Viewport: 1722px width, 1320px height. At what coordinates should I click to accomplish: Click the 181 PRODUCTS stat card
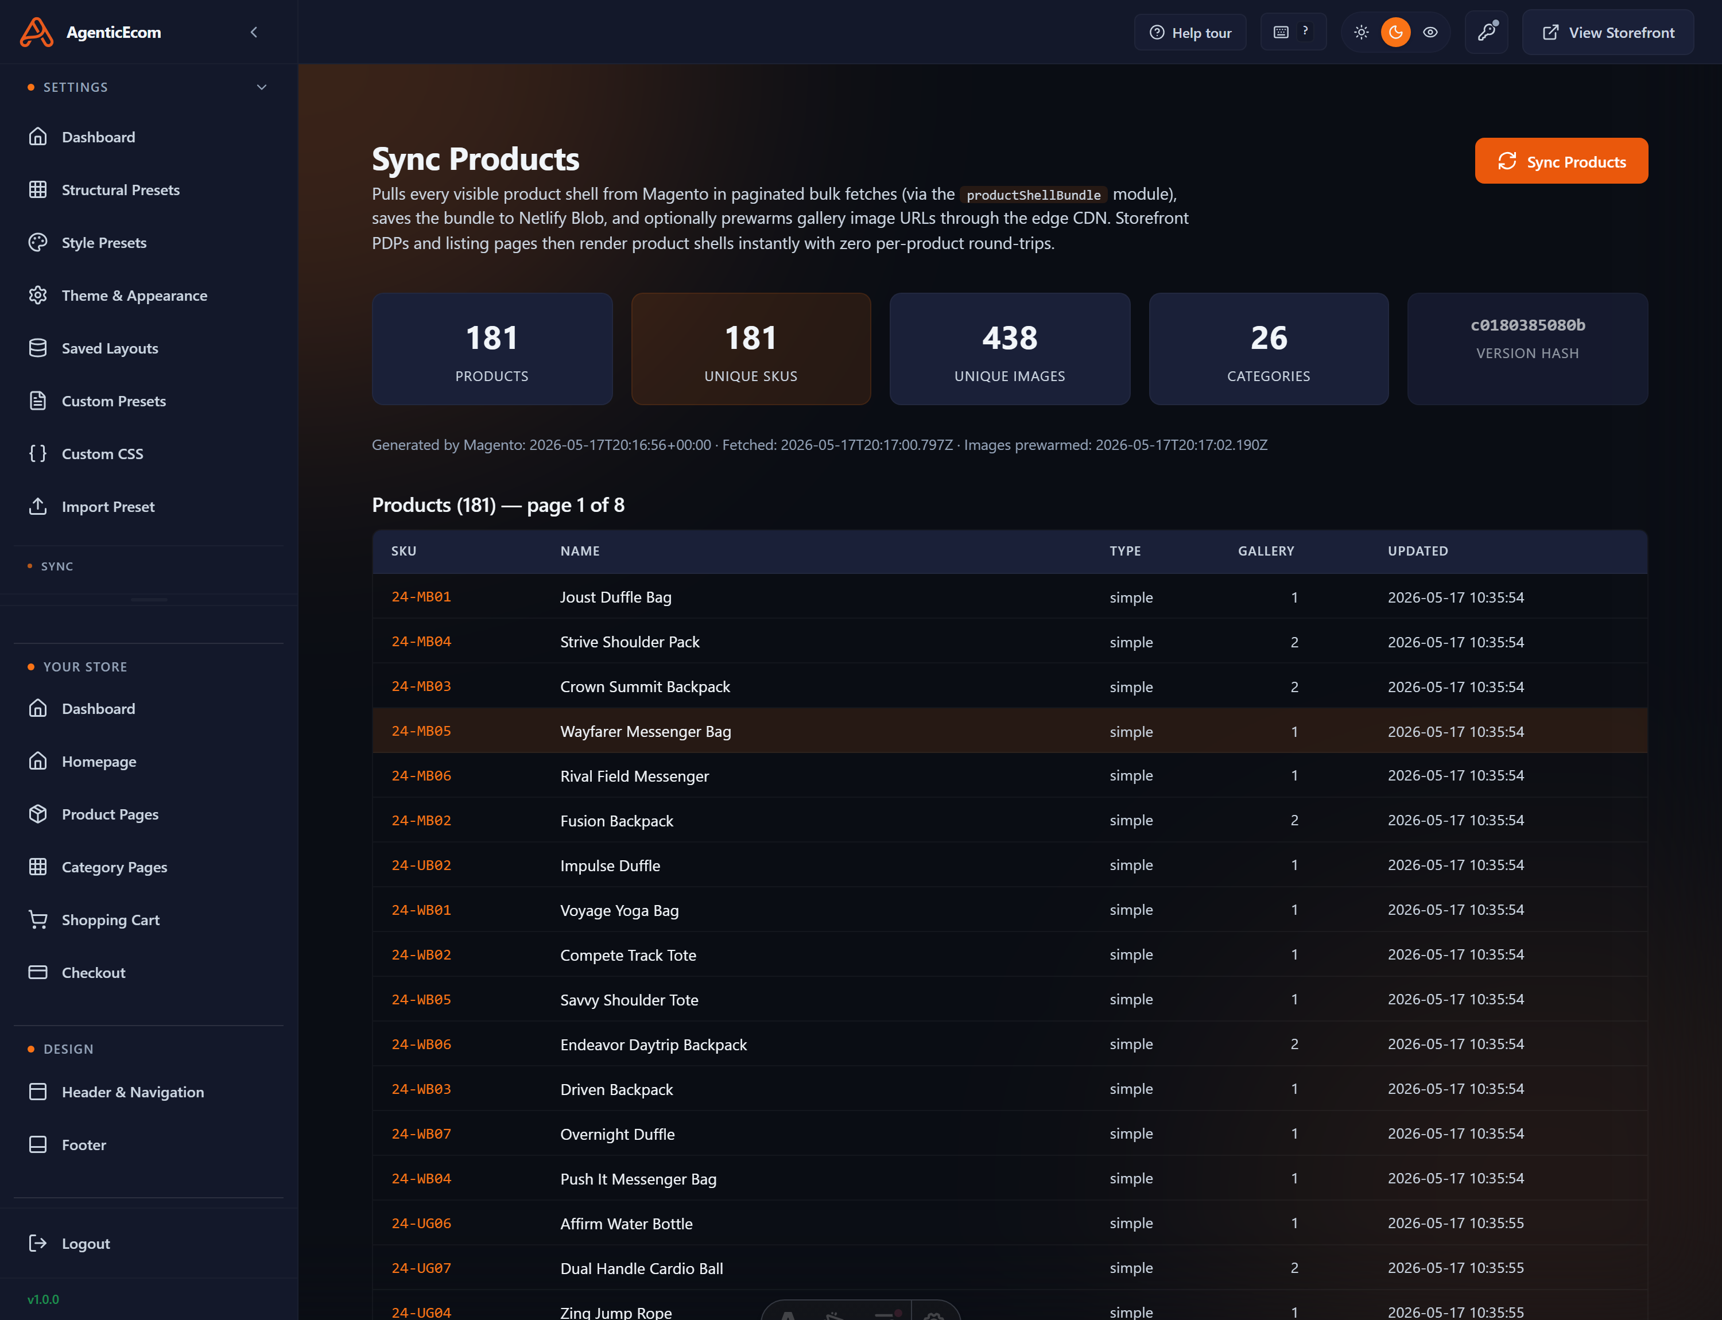[x=492, y=349]
